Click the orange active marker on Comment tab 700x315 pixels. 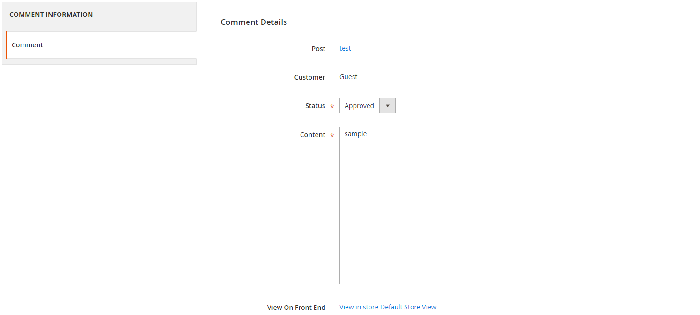[6, 45]
